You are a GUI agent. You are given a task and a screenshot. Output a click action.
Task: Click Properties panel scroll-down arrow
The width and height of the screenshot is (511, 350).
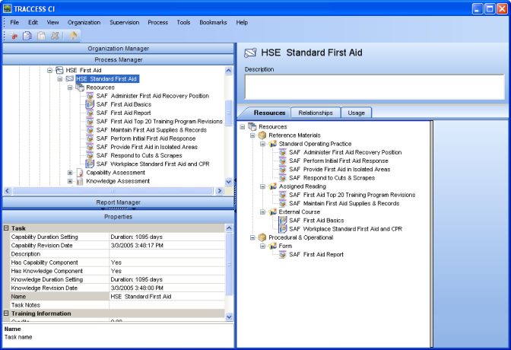(229, 317)
